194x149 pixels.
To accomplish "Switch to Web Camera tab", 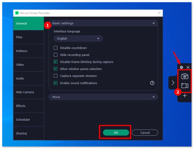I will click(x=28, y=92).
